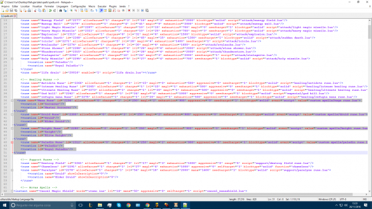This screenshot has width=372, height=209.
Task: Open the Localizar menu
Action: coord(25,6)
